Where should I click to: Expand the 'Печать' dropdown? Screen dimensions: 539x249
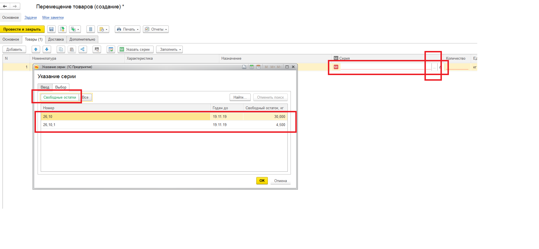point(127,29)
